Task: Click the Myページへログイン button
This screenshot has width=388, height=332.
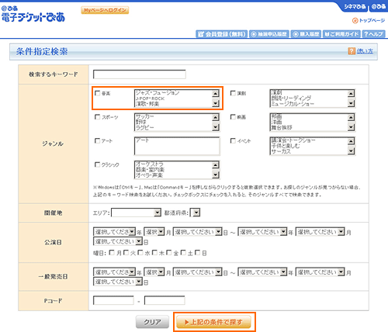Action: [x=105, y=10]
